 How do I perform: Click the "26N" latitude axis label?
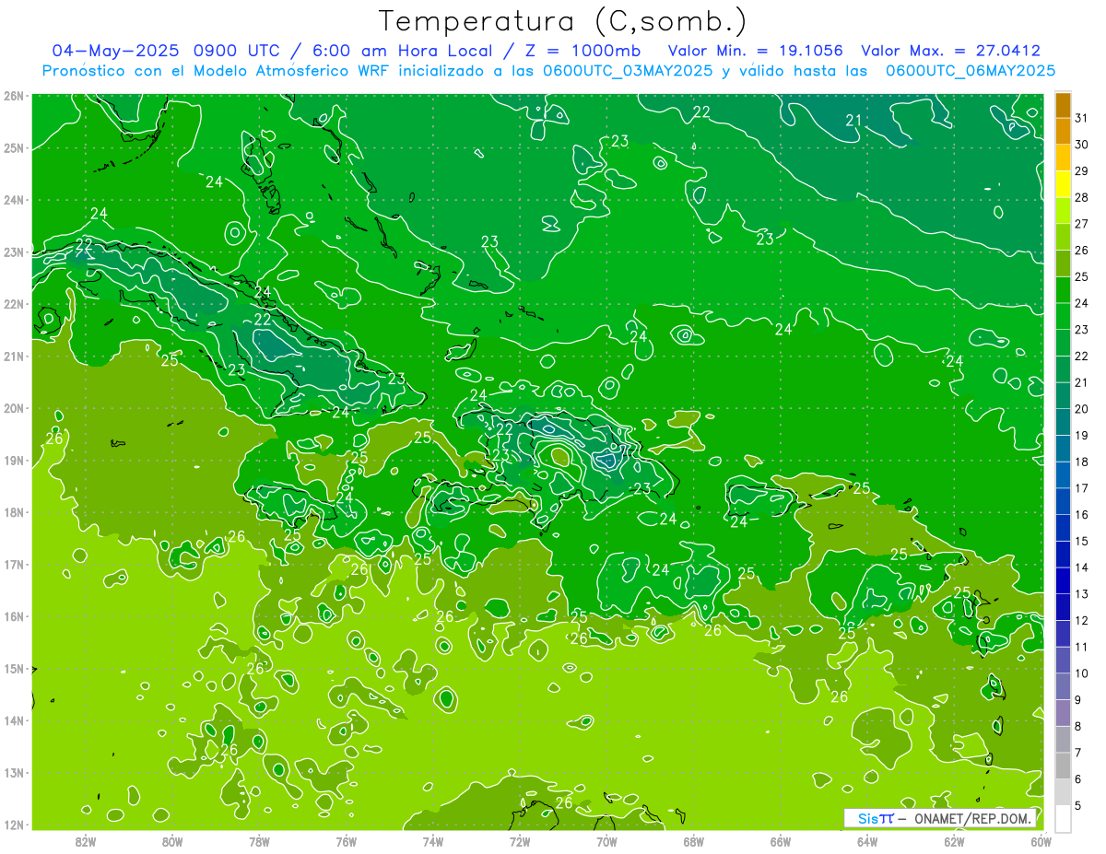click(x=15, y=96)
